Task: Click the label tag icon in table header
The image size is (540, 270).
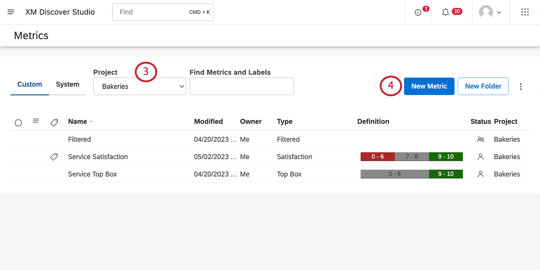Action: [54, 122]
